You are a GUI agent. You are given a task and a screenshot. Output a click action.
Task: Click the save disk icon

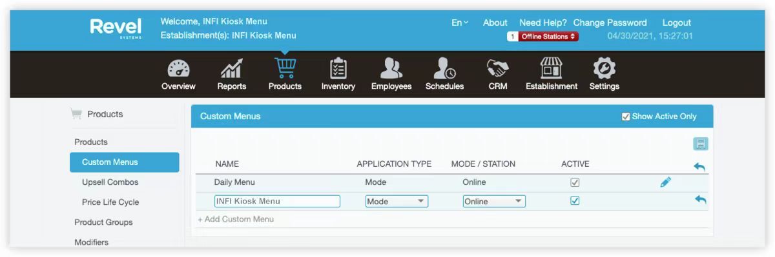point(700,144)
